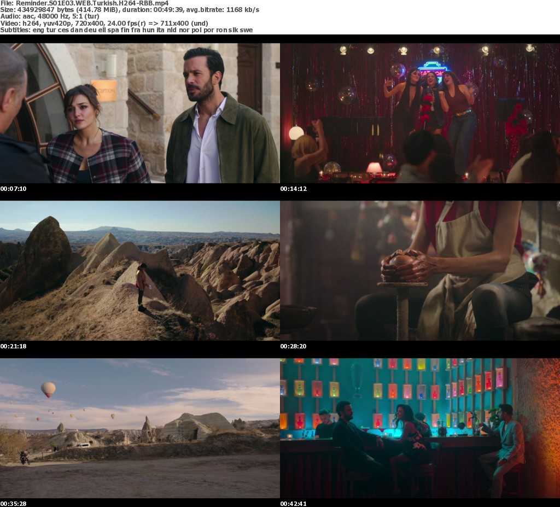Open the pottery wheel thumbnail

(420, 271)
